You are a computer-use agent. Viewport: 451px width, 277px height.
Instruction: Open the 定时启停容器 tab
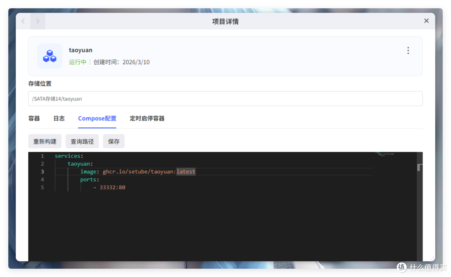click(x=147, y=118)
